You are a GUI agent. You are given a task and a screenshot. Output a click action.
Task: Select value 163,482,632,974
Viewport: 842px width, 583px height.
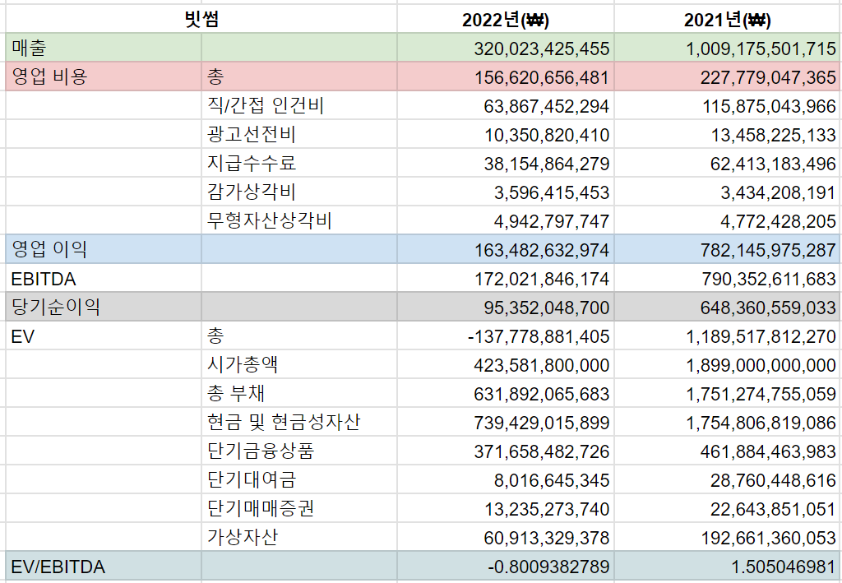[542, 251]
